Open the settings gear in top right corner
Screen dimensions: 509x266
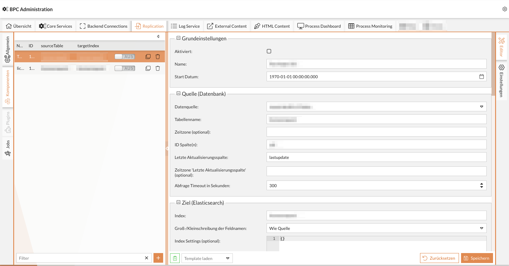point(504,9)
